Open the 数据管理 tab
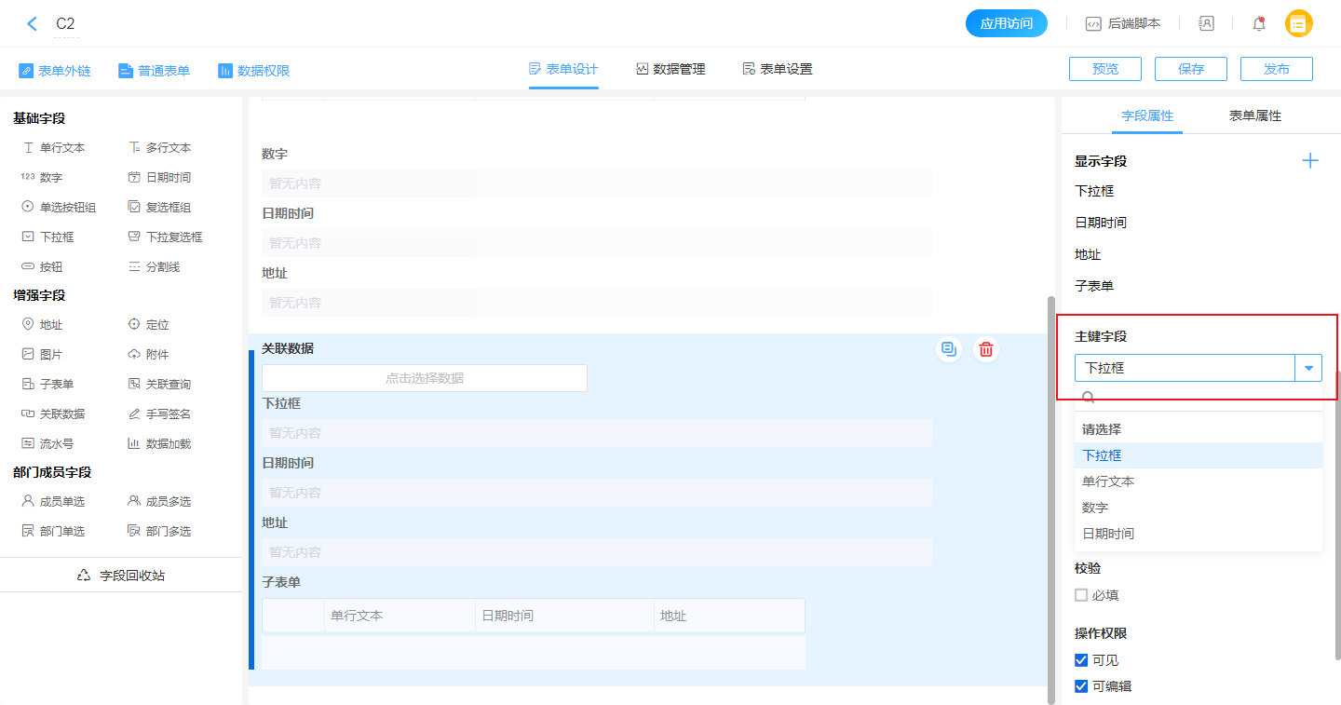Screen dimensions: 1341x705 tap(670, 69)
